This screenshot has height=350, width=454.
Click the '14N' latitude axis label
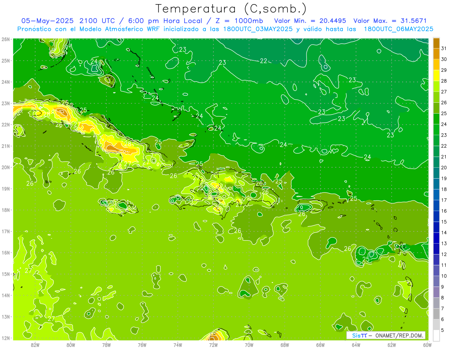click(5, 295)
